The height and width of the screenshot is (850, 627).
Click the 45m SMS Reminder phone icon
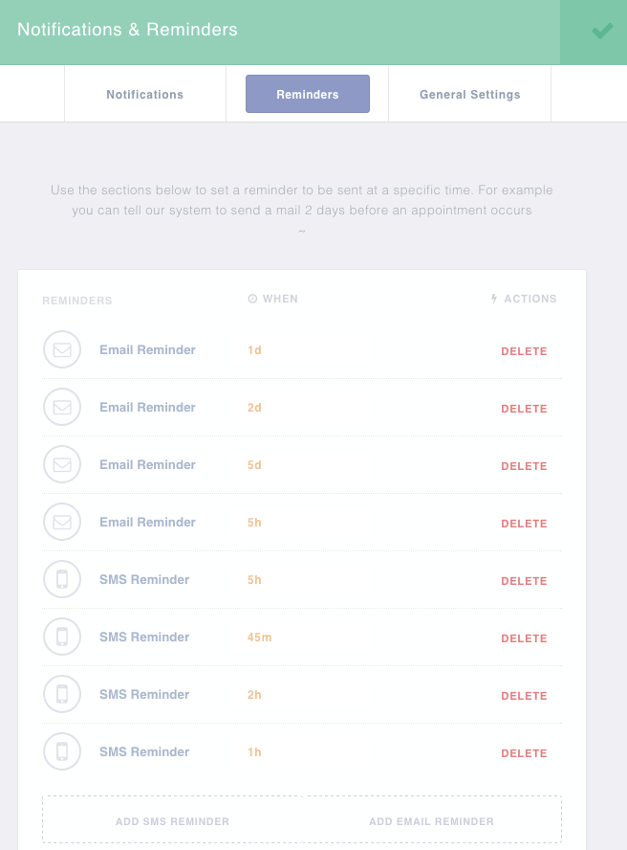pos(62,637)
